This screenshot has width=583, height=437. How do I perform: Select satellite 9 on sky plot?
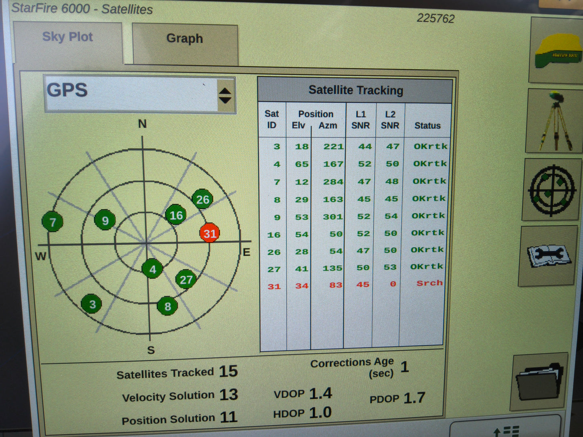coord(105,220)
